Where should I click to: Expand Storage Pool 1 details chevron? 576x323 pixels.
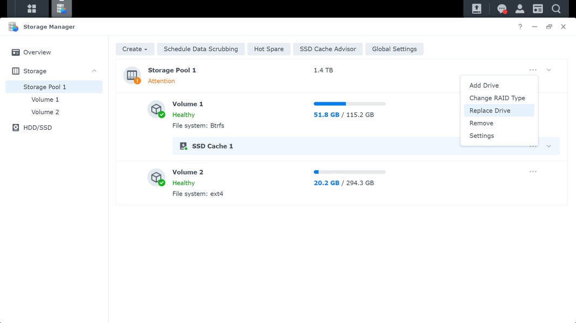[548, 70]
